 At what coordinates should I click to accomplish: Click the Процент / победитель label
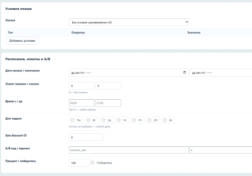21,161
